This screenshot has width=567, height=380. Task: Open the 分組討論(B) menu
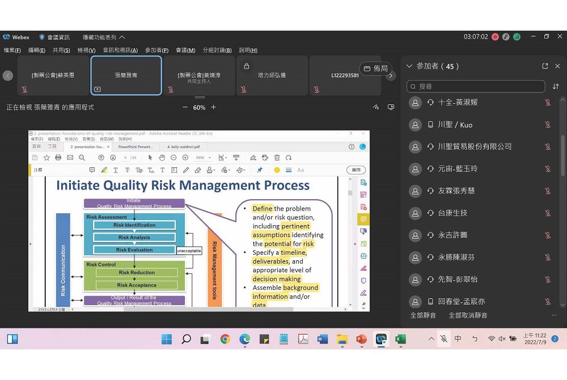(x=217, y=50)
